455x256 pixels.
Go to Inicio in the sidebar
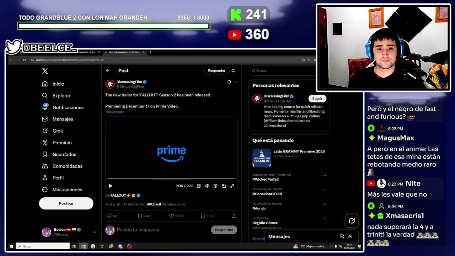point(54,84)
